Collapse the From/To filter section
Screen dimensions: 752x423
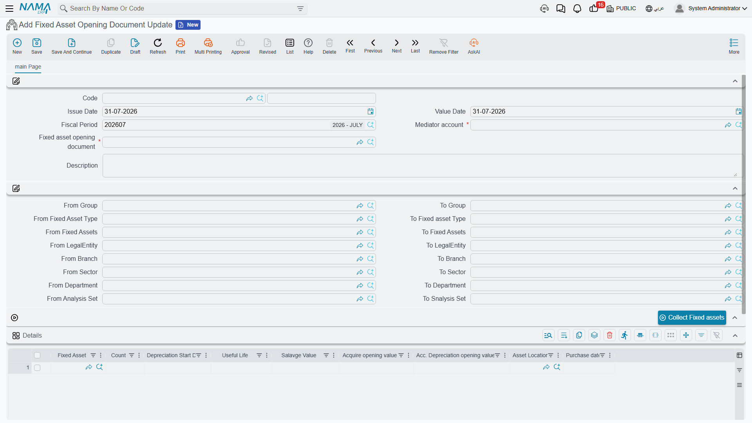pyautogui.click(x=735, y=188)
